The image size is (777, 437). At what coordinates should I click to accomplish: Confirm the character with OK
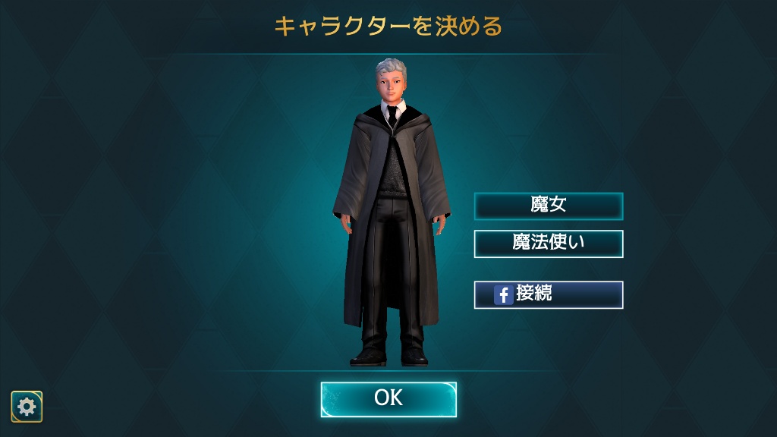[388, 399]
